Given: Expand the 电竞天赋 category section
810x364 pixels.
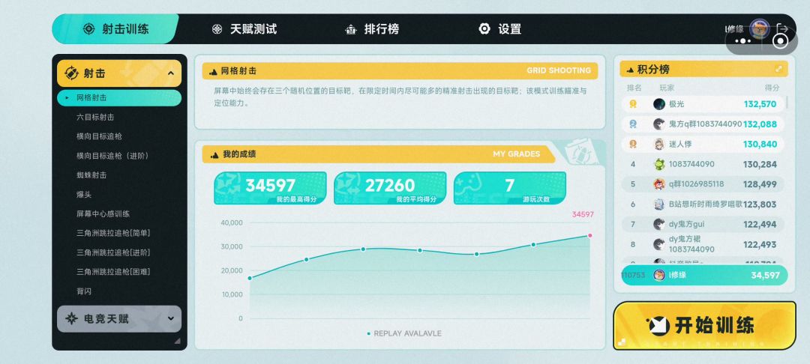Looking at the screenshot, I should point(171,319).
